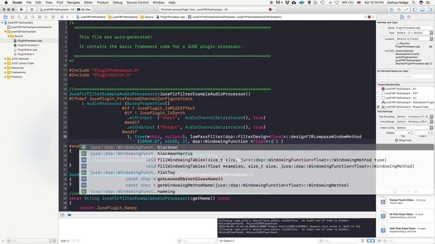Open the Debug menu

[118, 3]
